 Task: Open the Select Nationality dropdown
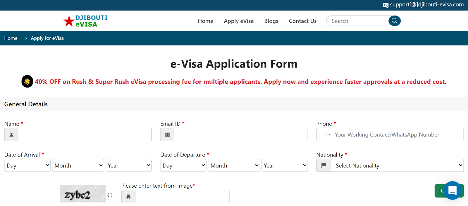397,165
